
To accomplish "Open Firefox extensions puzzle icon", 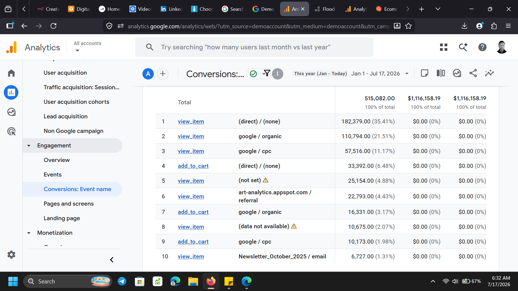I will [x=494, y=26].
